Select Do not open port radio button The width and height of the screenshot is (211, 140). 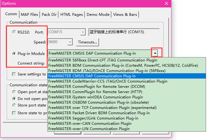14,99
